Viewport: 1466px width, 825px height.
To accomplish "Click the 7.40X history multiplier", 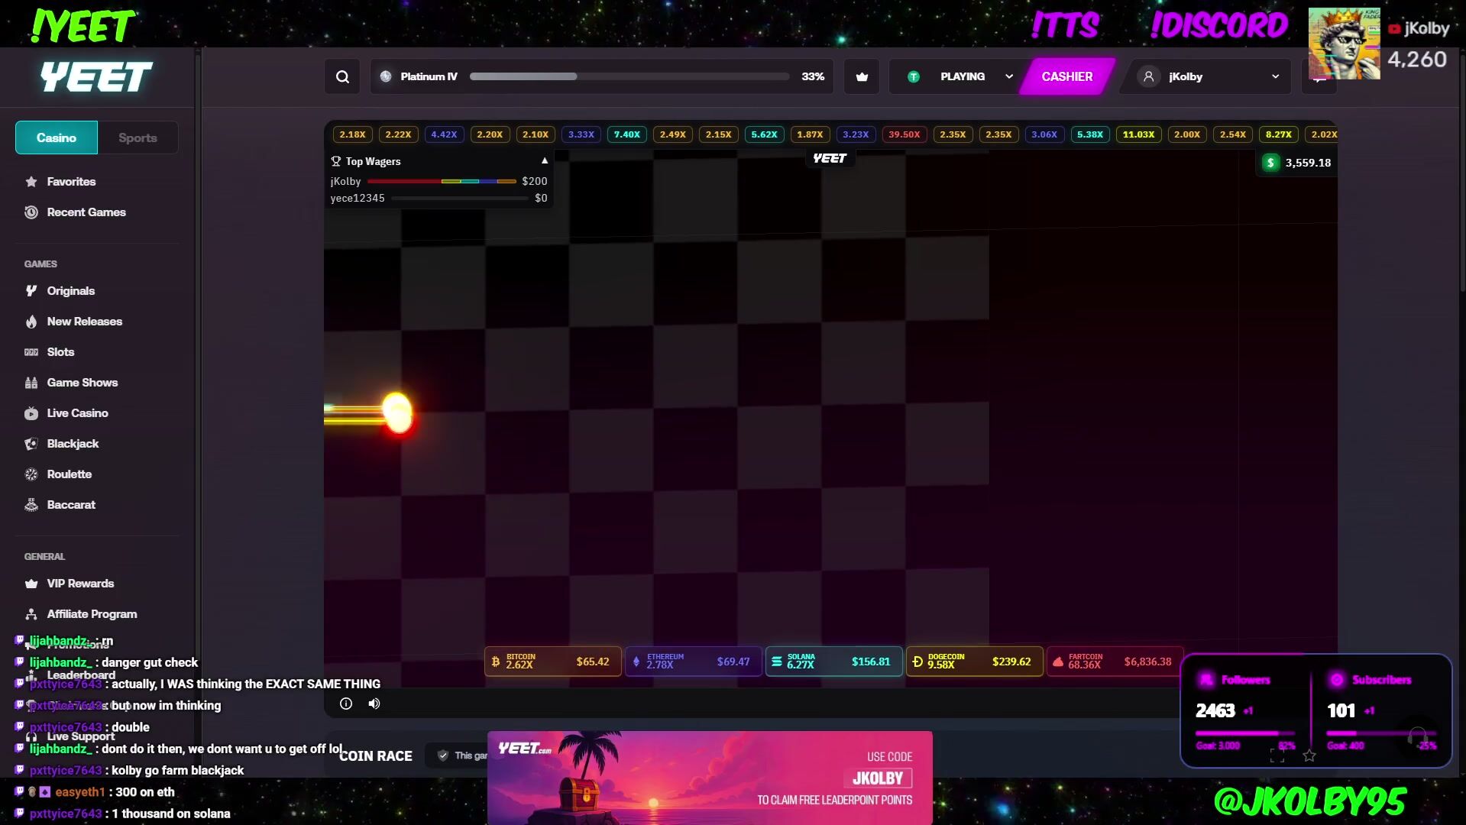I will (626, 134).
